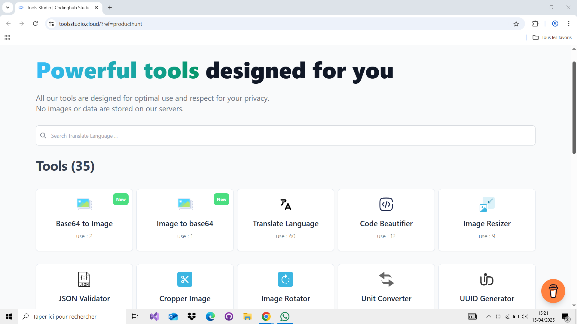Click the page vertical scrollbar thumb
This screenshot has height=324, width=577.
click(x=574, y=108)
